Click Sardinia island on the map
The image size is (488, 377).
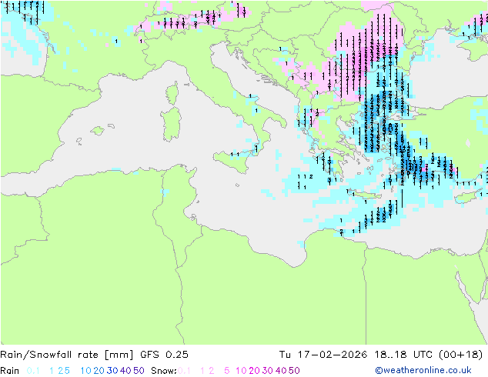pyautogui.click(x=171, y=125)
